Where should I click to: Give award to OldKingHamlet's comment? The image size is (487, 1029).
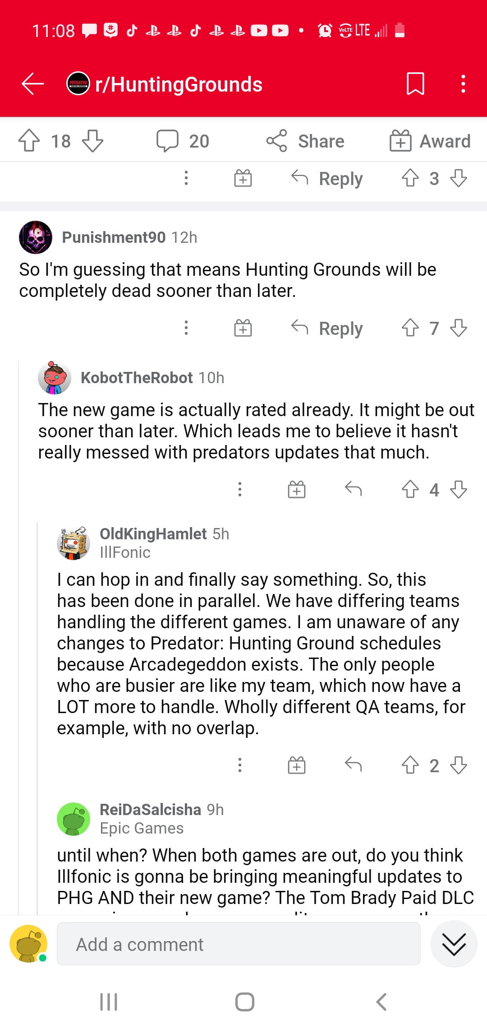297,765
